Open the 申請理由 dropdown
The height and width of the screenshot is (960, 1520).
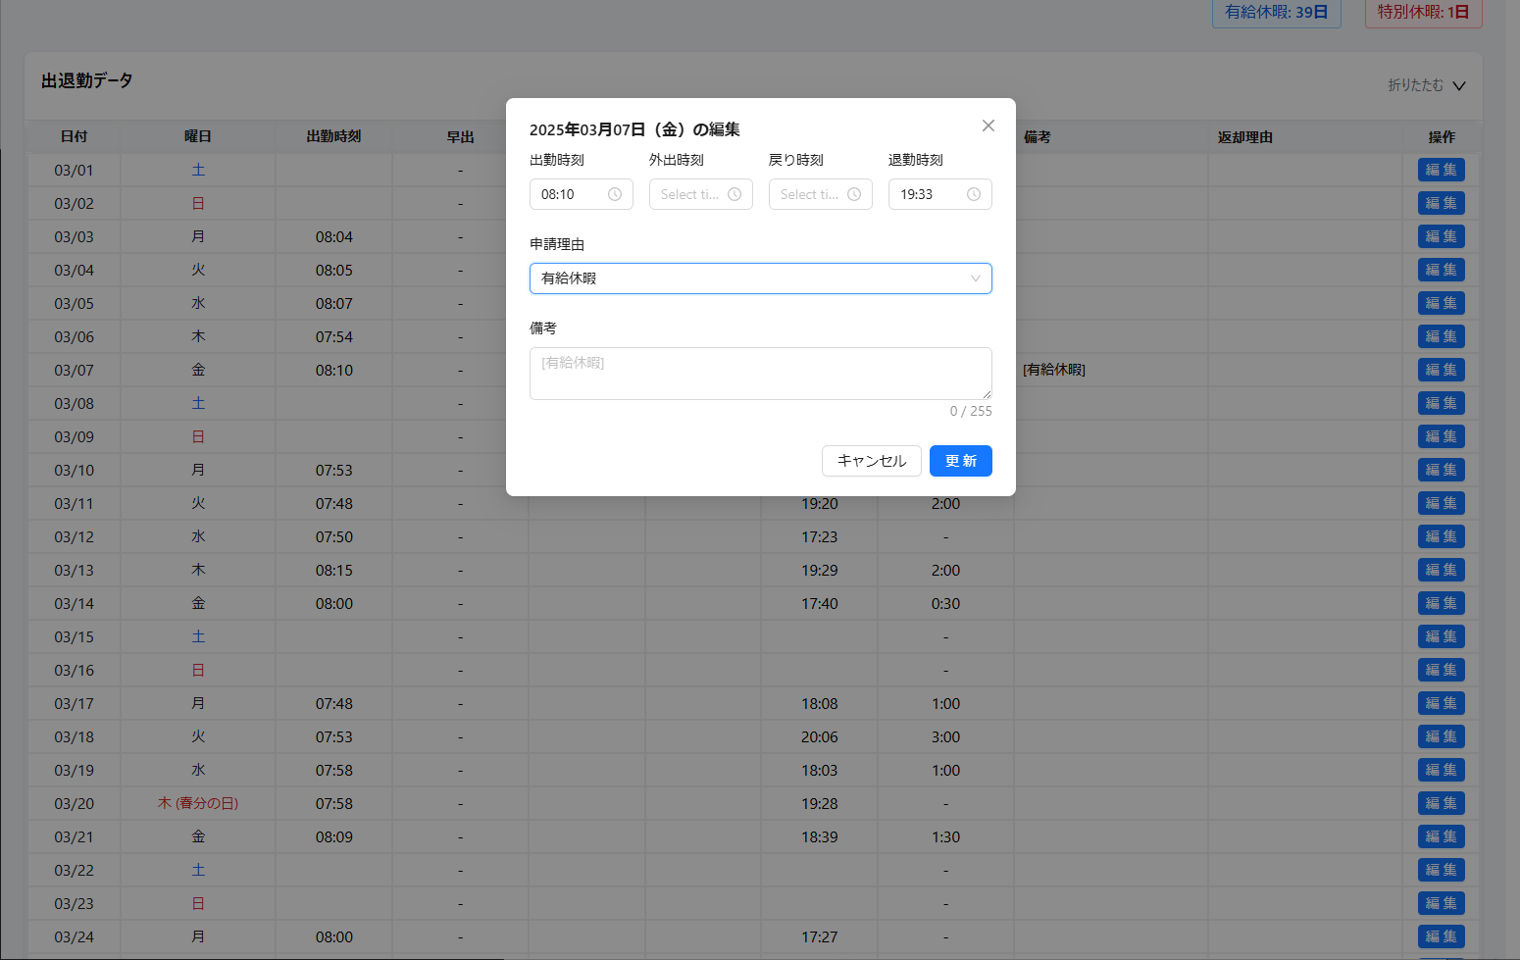pyautogui.click(x=760, y=278)
